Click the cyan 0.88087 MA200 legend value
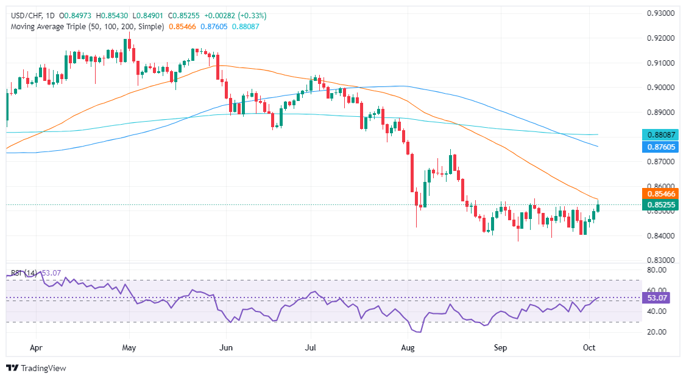The image size is (686, 379). pos(246,27)
